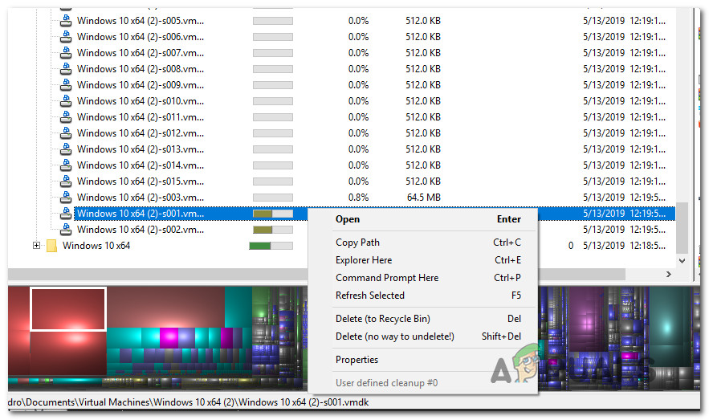This screenshot has width=709, height=420.
Task: Click the file icon for Windows 10 x64 (2)-s008
Action: (66, 69)
